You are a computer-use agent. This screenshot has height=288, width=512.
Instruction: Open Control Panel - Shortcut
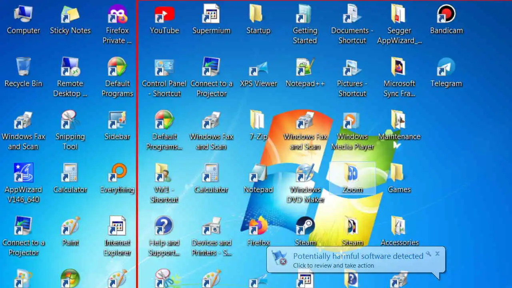point(164,77)
